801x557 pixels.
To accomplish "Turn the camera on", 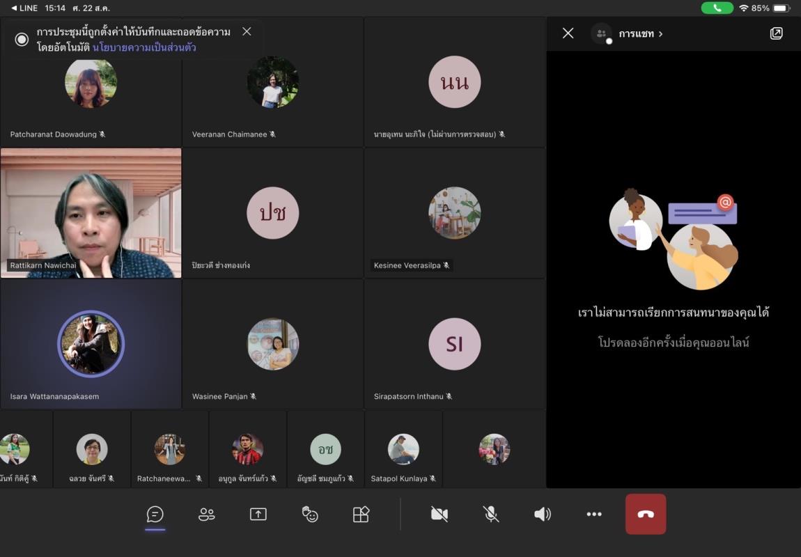I will pyautogui.click(x=440, y=515).
